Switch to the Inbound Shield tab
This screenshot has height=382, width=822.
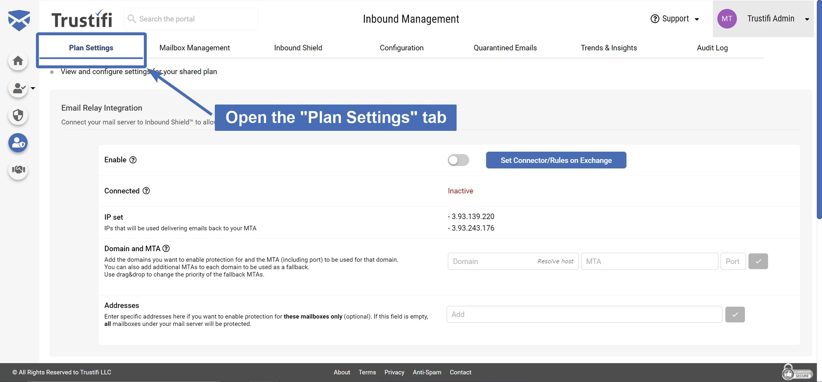(x=298, y=48)
